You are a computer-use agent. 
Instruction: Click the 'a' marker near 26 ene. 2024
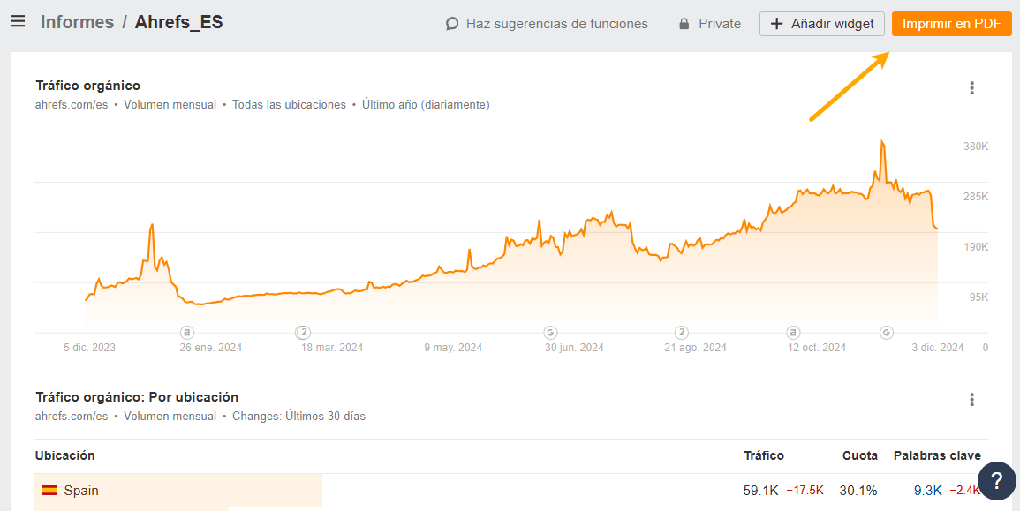186,332
